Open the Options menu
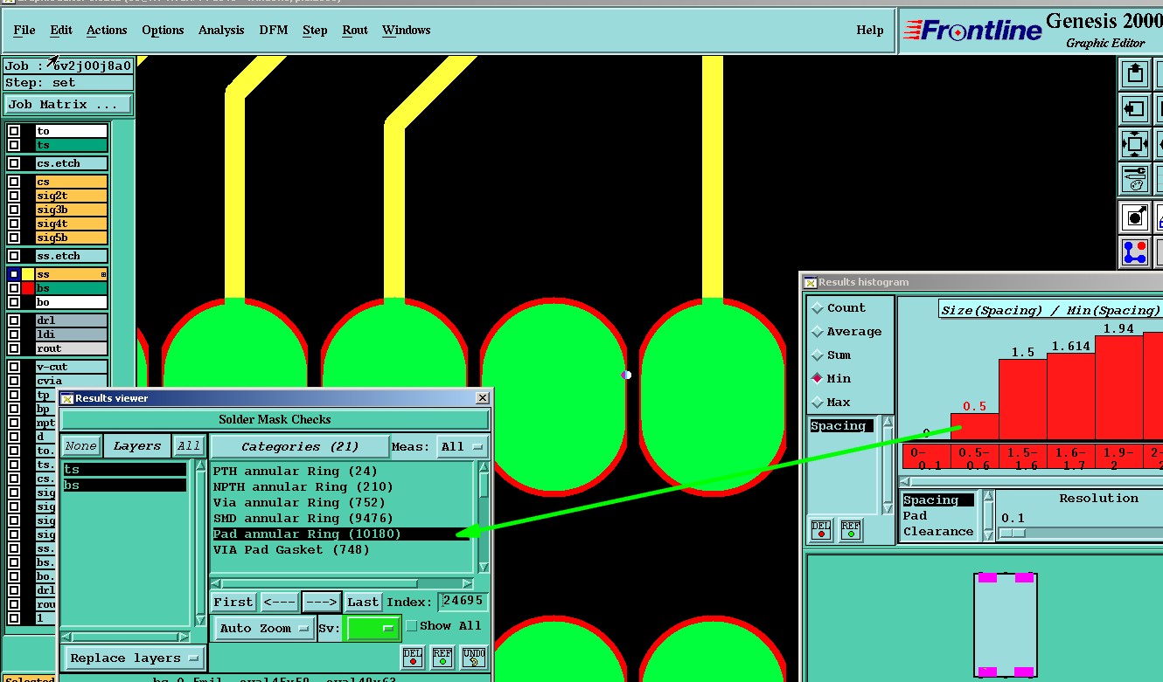1163x682 pixels. (163, 30)
